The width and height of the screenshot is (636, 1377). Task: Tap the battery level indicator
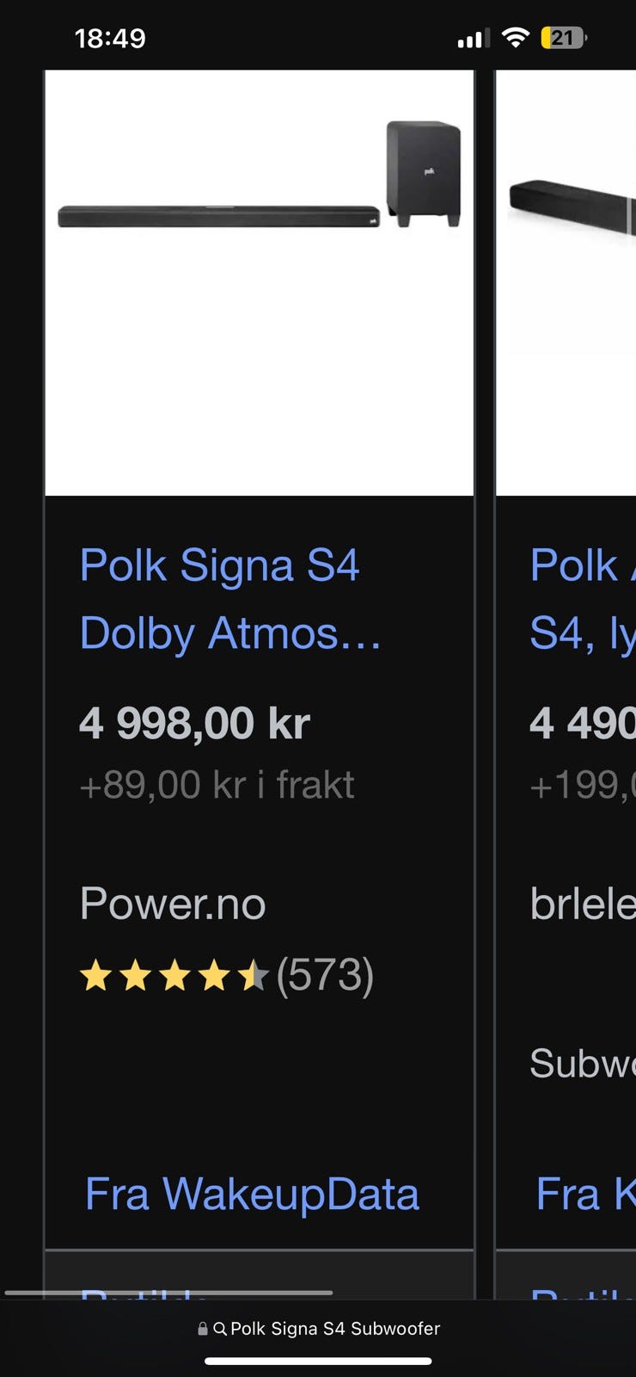(564, 38)
